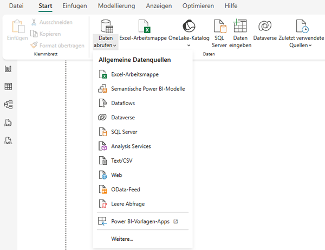The width and height of the screenshot is (325, 250).
Task: Click Weitere... to see more sources
Action: (x=122, y=239)
